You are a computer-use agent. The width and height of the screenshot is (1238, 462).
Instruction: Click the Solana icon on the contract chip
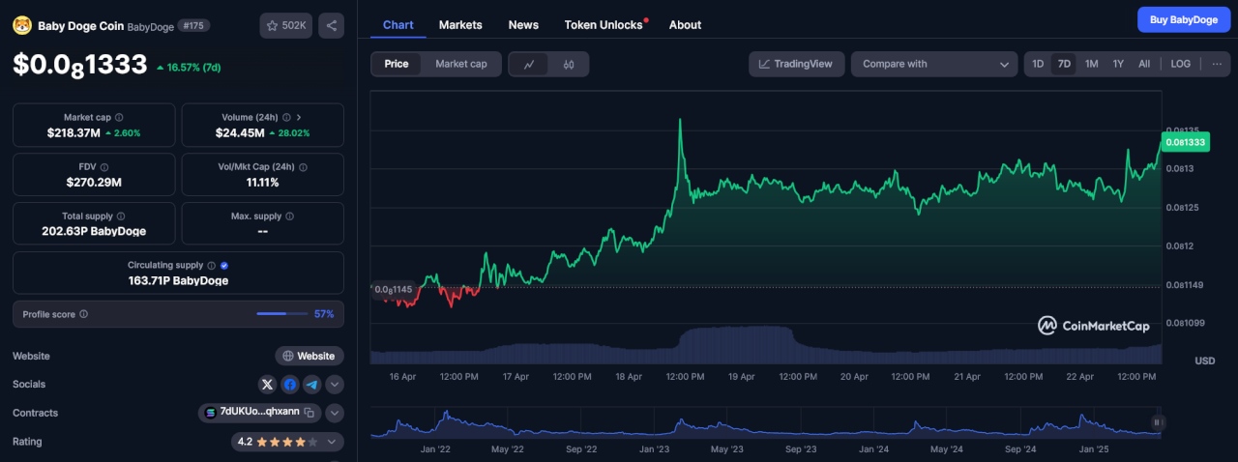(x=210, y=413)
